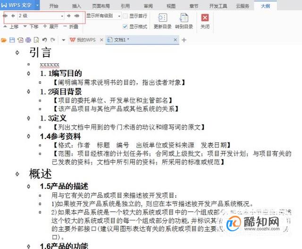Viewport: 302px width, 249px height.
Task: Click the 展开 expand button
Action: pos(50,26)
